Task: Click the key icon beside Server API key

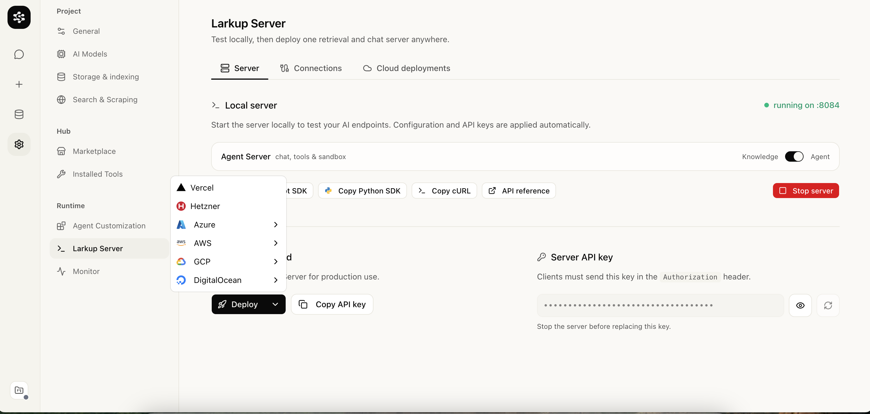Action: (541, 257)
